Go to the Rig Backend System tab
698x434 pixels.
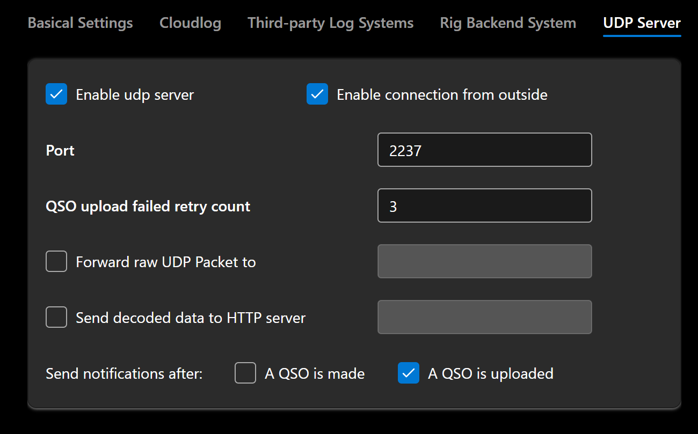[x=508, y=23]
